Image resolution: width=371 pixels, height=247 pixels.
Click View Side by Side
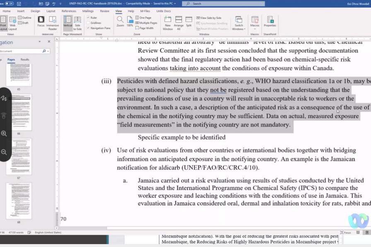pos(209,18)
